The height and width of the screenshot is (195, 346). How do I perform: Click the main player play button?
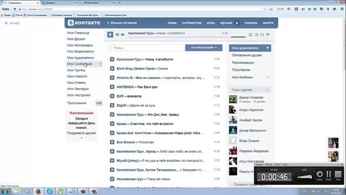coord(110,35)
